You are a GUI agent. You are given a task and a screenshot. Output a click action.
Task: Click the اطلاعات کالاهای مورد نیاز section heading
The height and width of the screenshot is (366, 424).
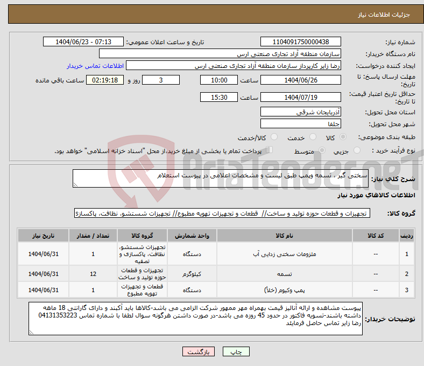(376, 195)
